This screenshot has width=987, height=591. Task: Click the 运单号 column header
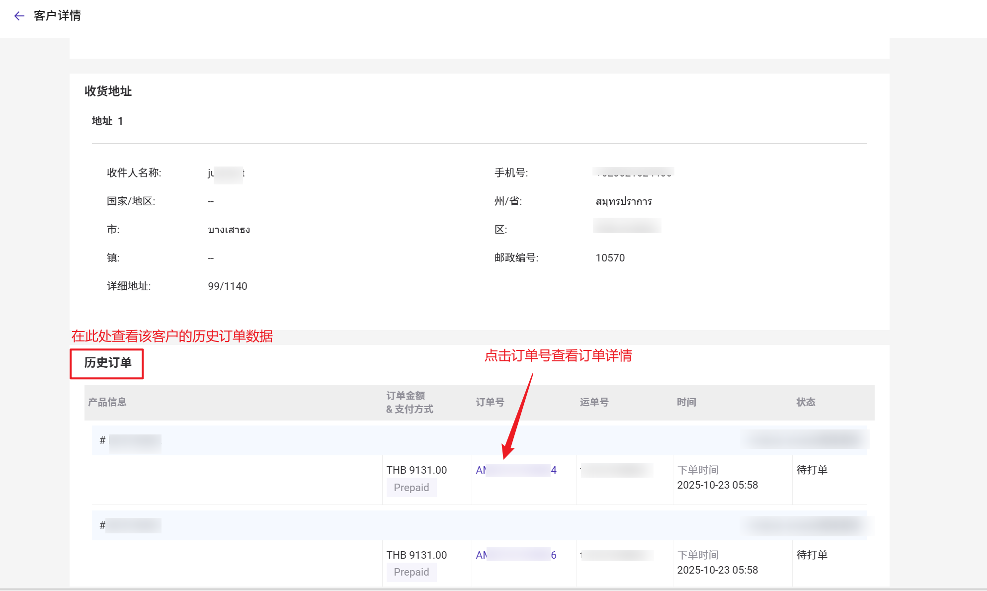pos(594,402)
